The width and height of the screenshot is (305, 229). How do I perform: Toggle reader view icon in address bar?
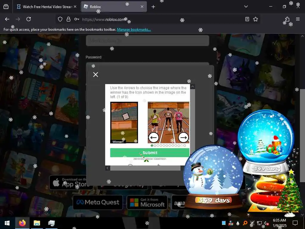pyautogui.click(x=247, y=19)
